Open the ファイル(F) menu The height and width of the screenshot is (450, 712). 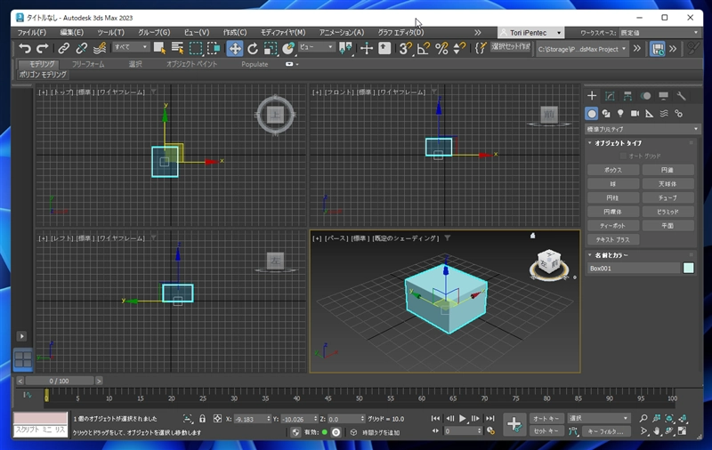click(32, 32)
